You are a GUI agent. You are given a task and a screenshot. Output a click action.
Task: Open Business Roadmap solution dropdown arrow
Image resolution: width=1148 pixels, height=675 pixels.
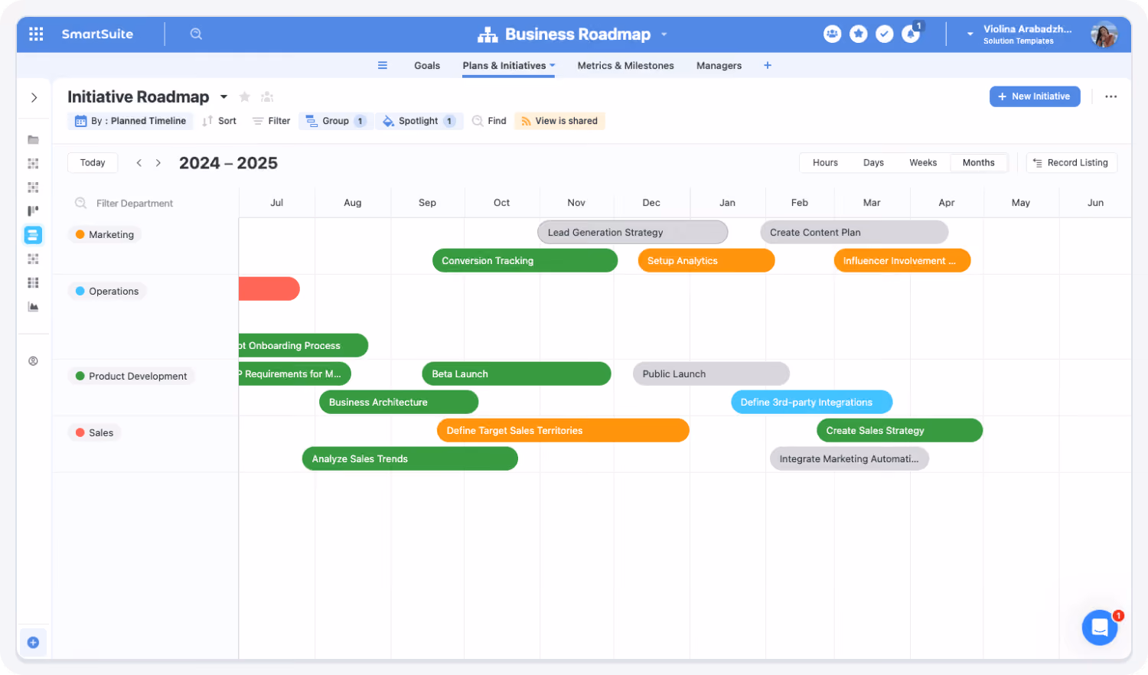click(x=664, y=34)
